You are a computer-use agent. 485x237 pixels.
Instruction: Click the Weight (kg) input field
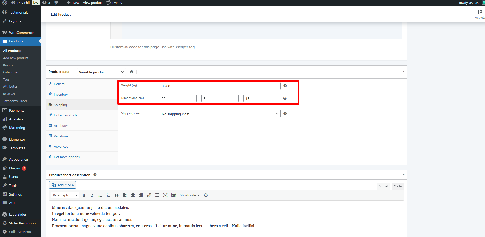220,86
